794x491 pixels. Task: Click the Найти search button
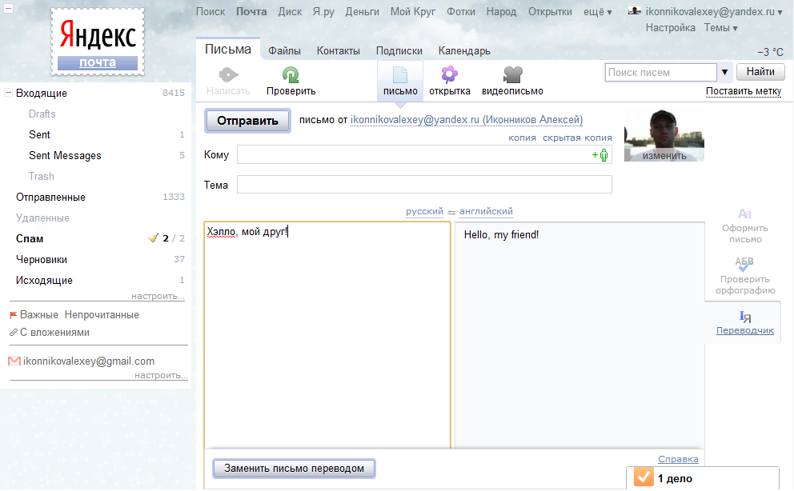760,72
